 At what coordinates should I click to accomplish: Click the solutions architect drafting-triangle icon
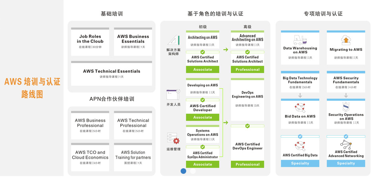[x=173, y=40]
